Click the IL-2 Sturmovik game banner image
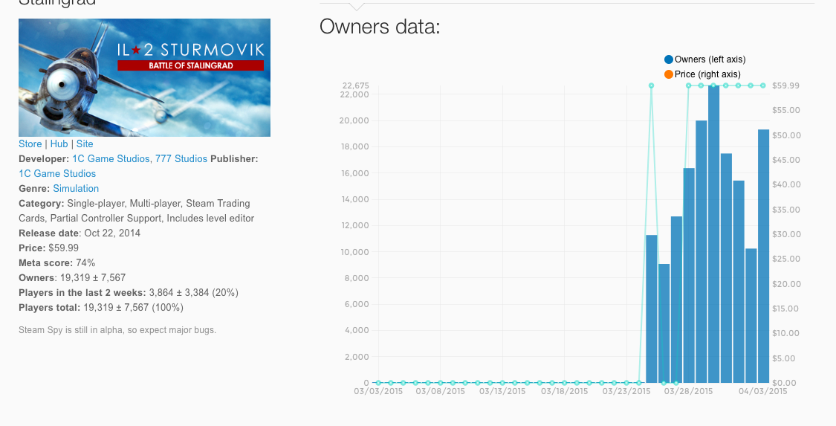This screenshot has width=836, height=426. coord(144,78)
